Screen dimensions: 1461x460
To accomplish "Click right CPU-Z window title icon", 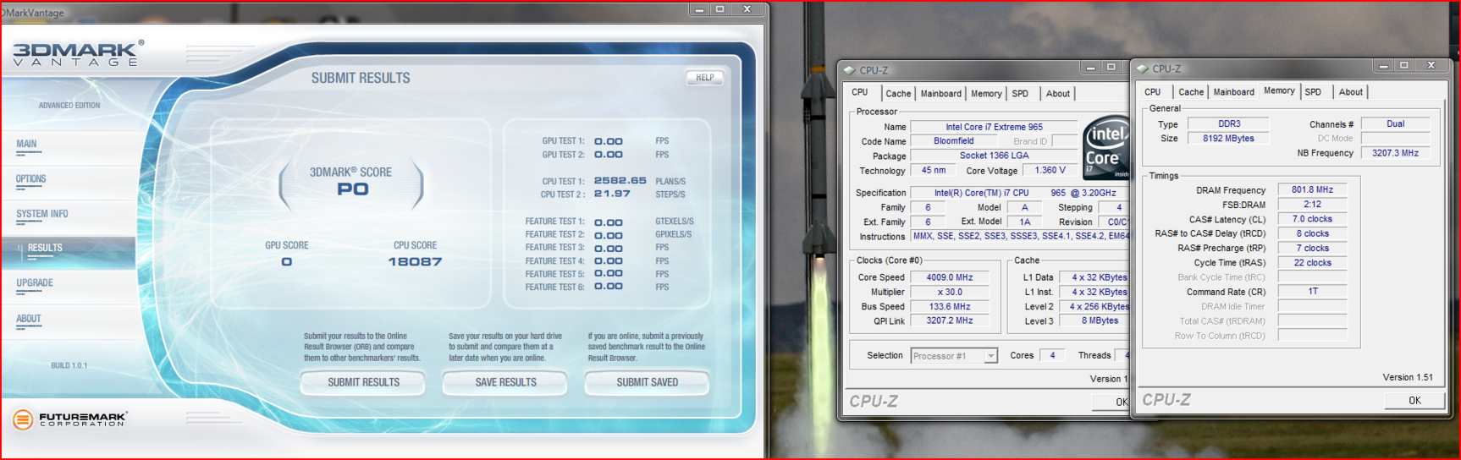I will 1143,68.
